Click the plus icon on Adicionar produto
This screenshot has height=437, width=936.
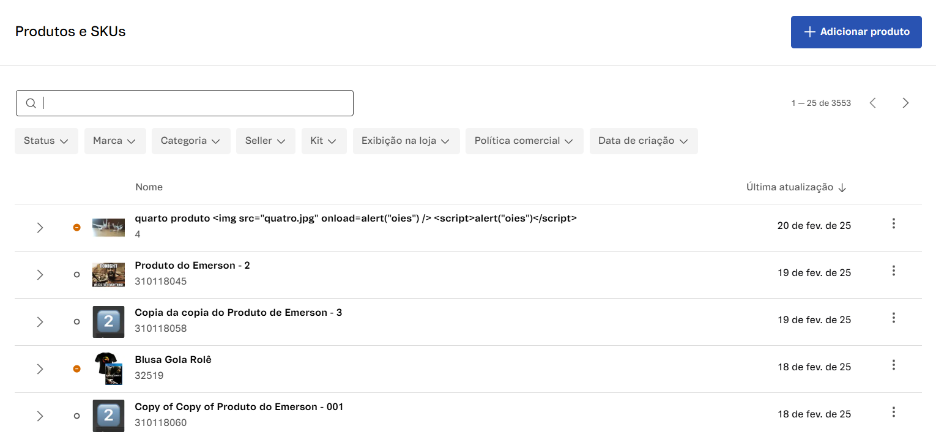(810, 31)
